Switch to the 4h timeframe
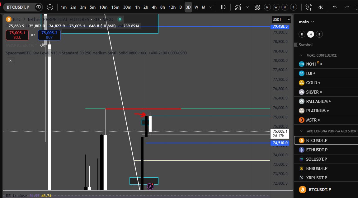This screenshot has height=198, width=358. click(x=154, y=7)
